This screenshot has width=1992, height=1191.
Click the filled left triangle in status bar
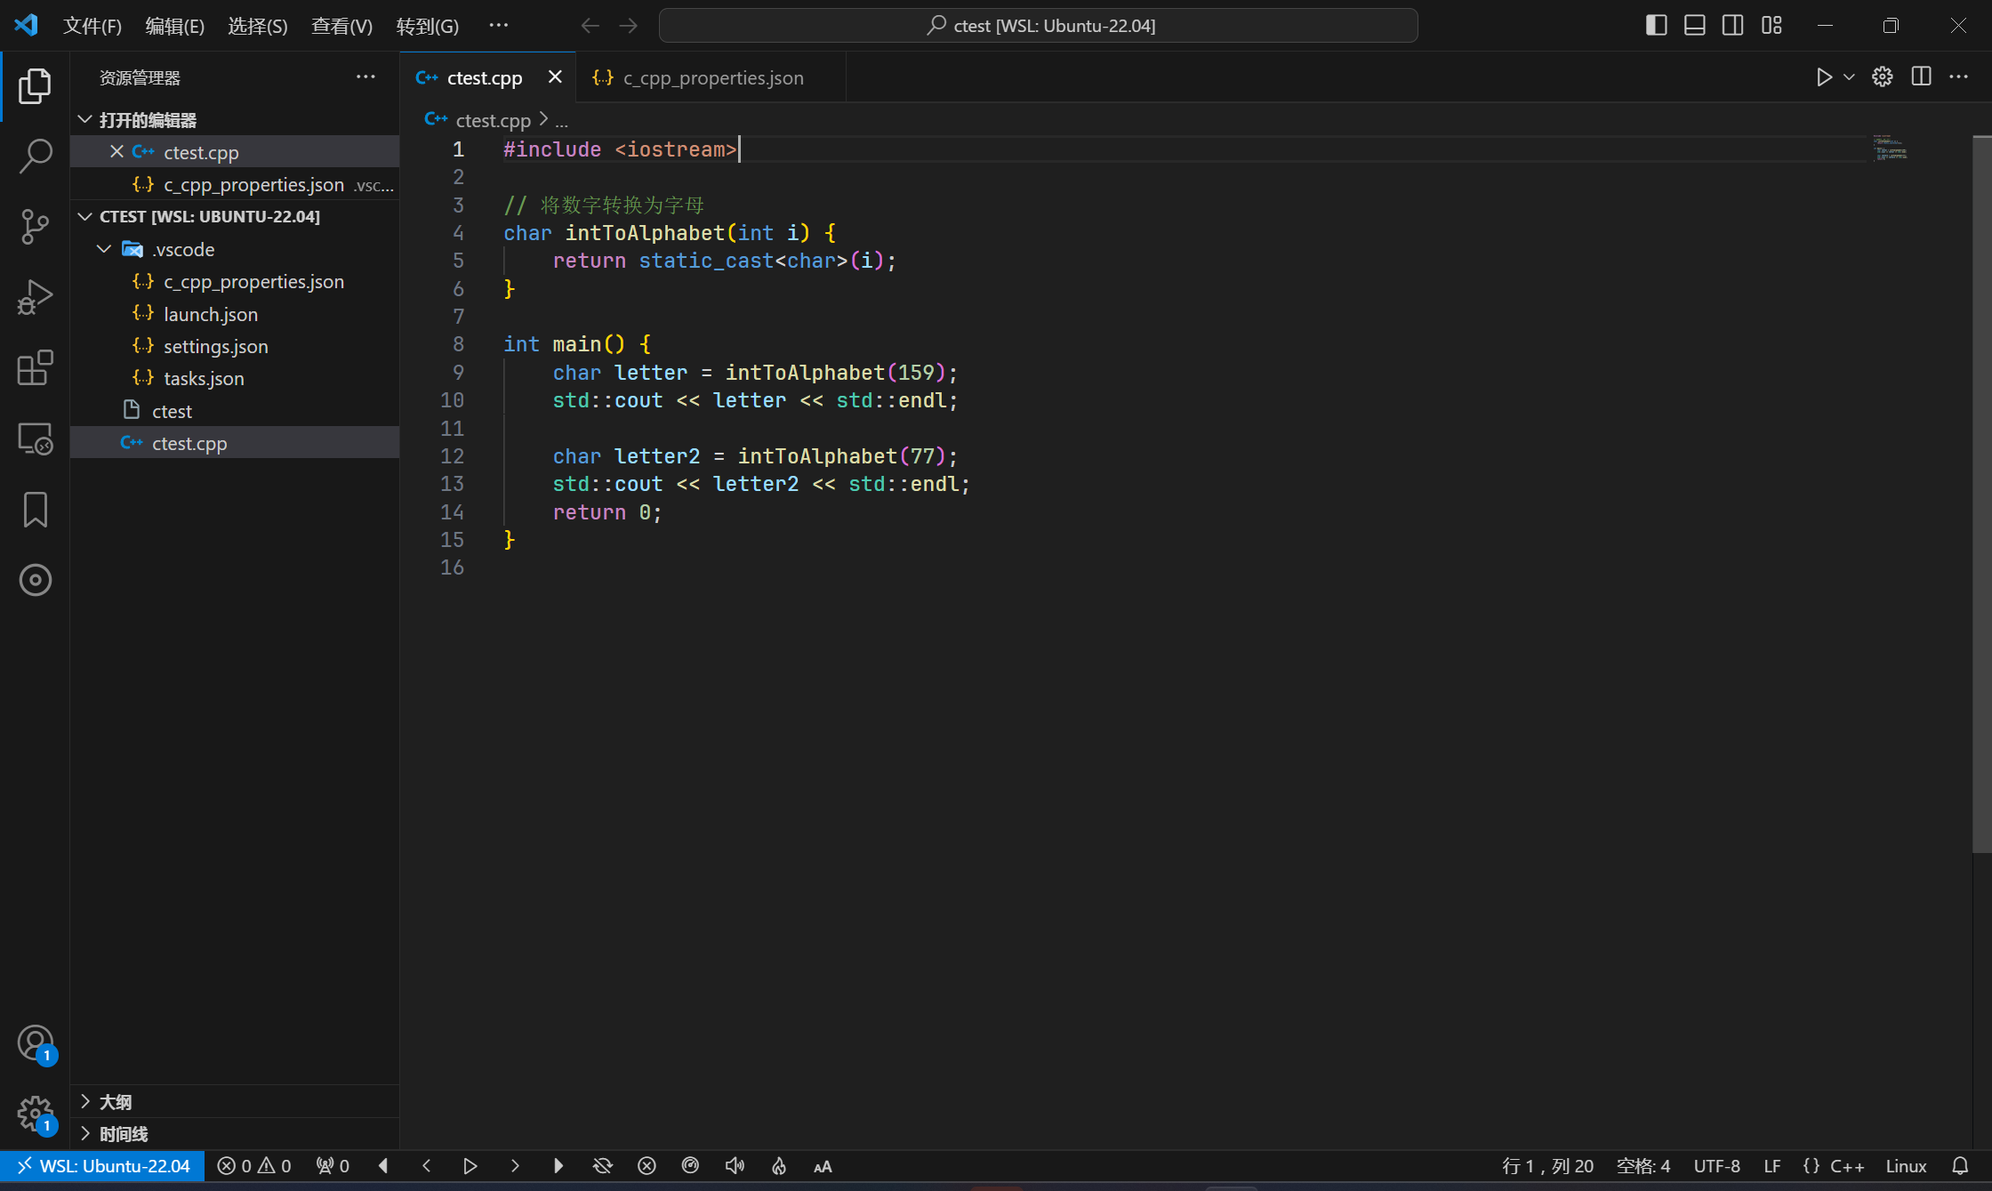tap(383, 1166)
